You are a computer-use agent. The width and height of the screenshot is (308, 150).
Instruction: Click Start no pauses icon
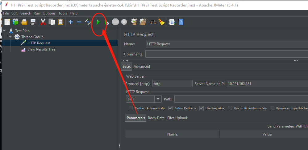coord(107,22)
